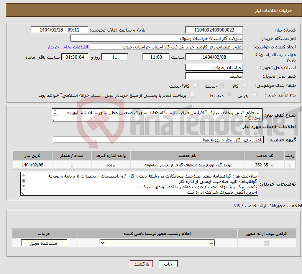The image size is (302, 274).
Task: Select the کالا/خدمت radio button
Action: tap(195, 85)
